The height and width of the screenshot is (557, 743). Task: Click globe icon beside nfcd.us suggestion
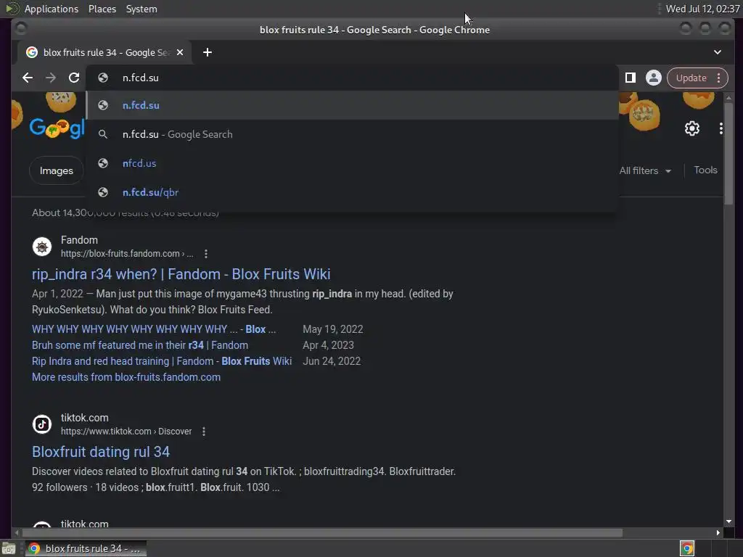[103, 163]
